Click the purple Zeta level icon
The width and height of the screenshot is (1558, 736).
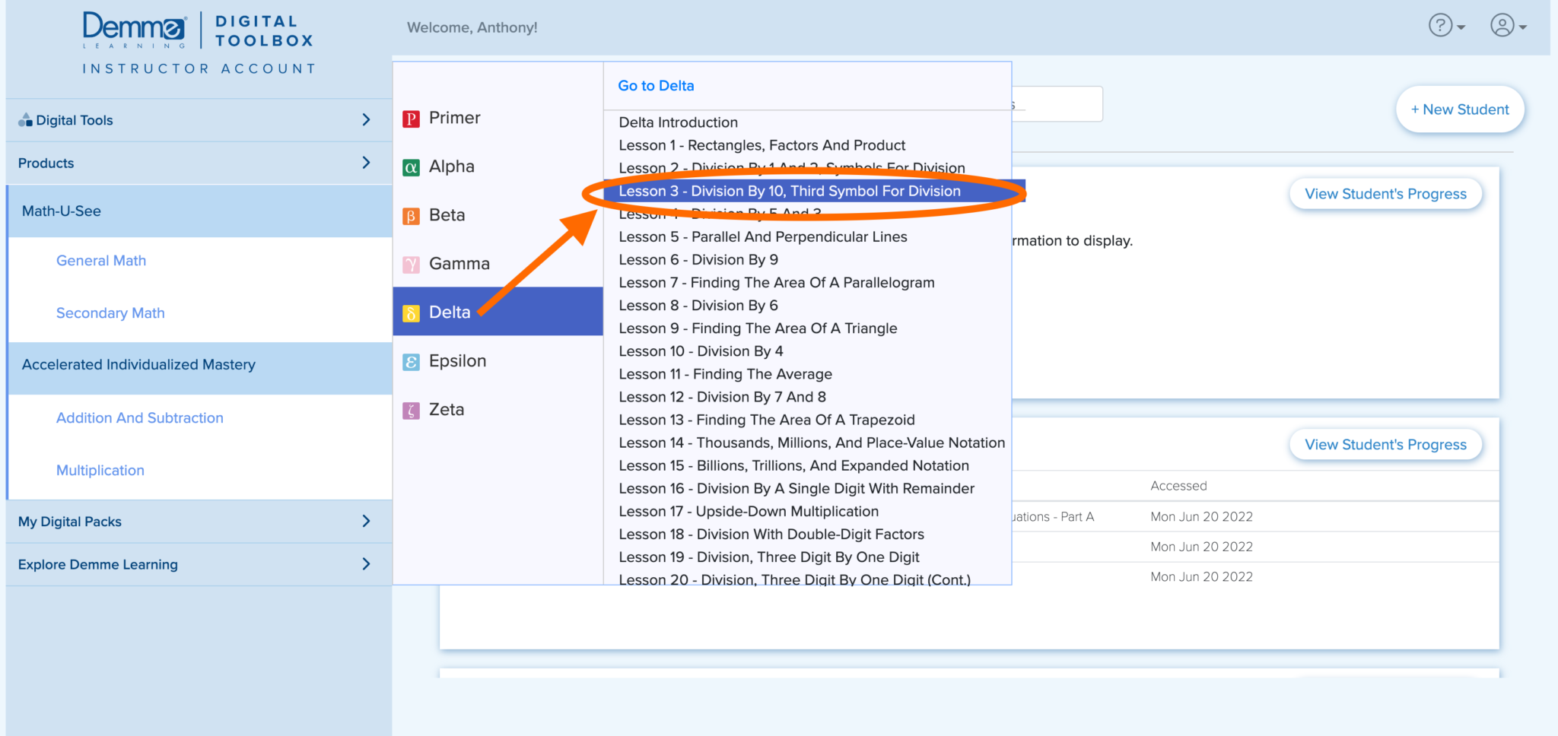point(411,411)
